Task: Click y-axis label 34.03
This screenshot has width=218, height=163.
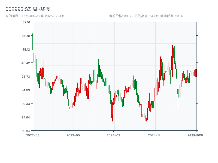Action: click(x=26, y=90)
